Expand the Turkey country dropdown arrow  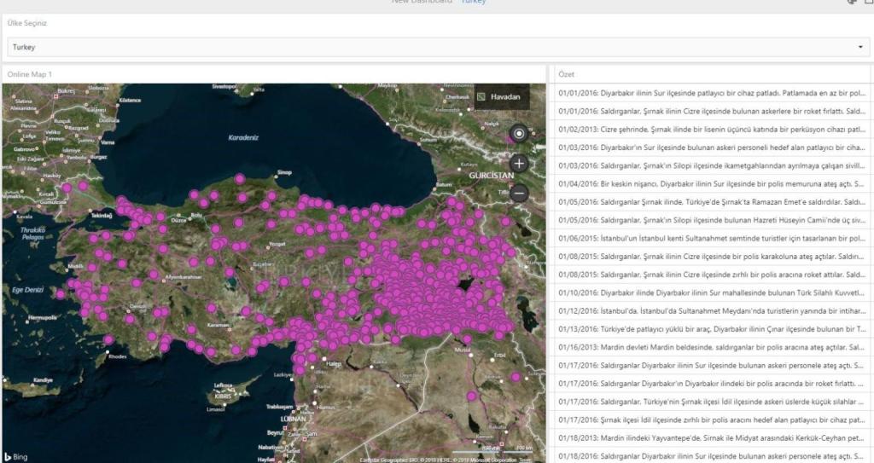pyautogui.click(x=860, y=48)
